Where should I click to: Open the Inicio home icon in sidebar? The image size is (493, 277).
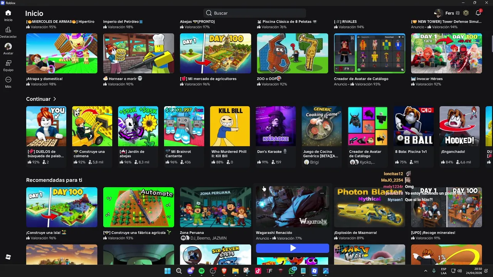(8, 13)
